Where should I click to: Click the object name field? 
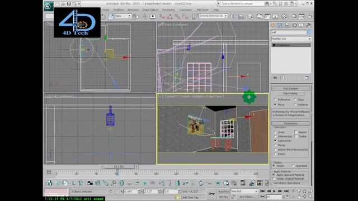point(289,32)
